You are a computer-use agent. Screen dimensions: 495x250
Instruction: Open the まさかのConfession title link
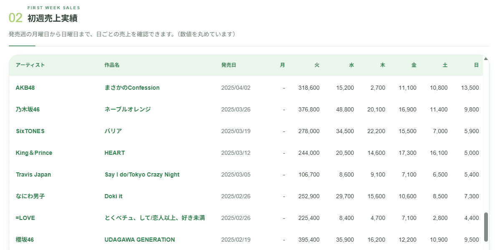[132, 88]
